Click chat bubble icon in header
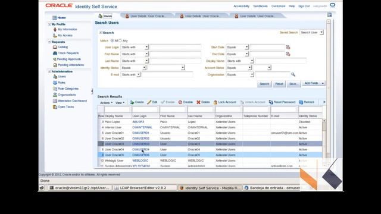Screen dimensions: 381x214 point(333,5)
